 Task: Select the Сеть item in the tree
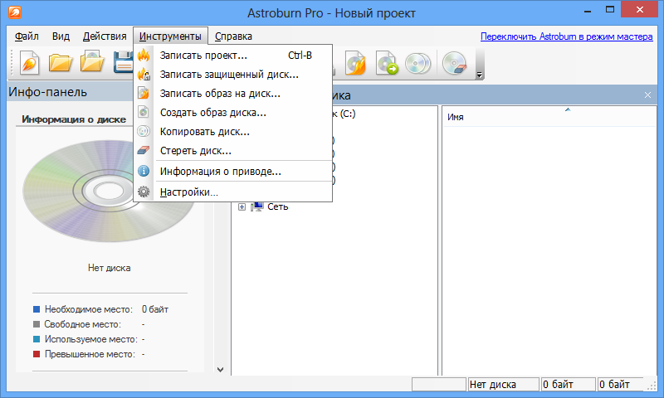coord(278,206)
